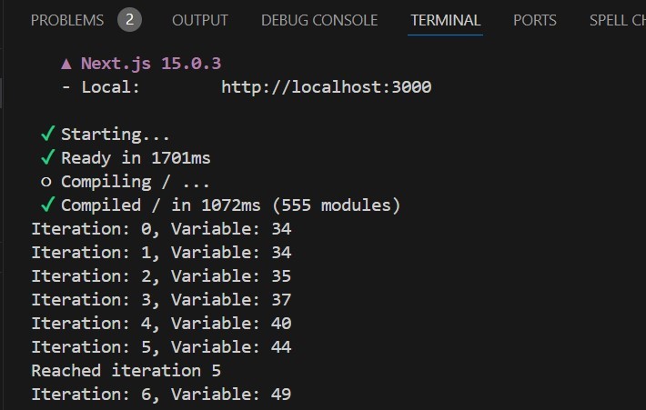The width and height of the screenshot is (646, 410).
Task: Click the "Iteration: 3, Variable: 37" line
Action: click(x=161, y=300)
